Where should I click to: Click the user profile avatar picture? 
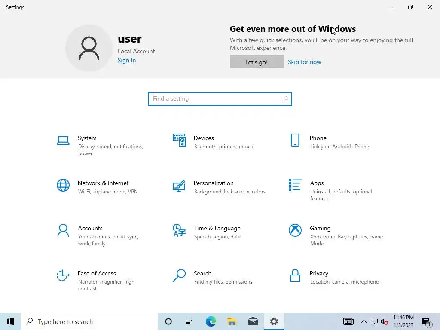click(x=89, y=48)
